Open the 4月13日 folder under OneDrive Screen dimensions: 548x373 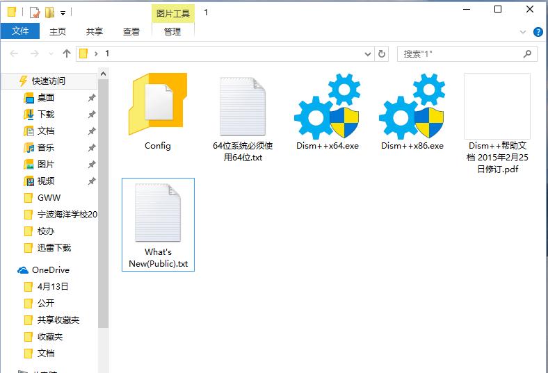coord(53,287)
